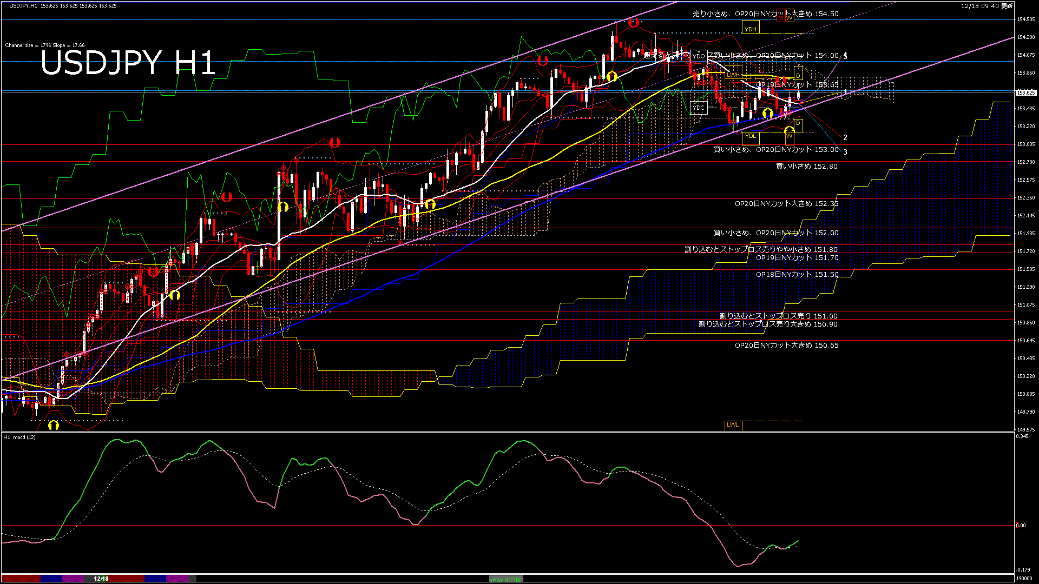Click the orange LWH label box
Screen dimensions: 1039x584
733,75
